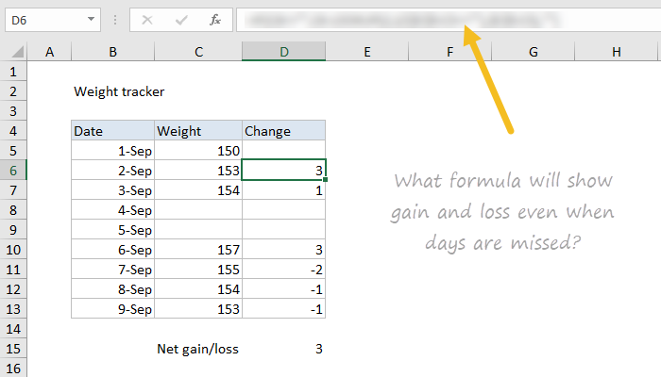Click the Insert Function fx icon
The width and height of the screenshot is (661, 377).
(x=215, y=19)
